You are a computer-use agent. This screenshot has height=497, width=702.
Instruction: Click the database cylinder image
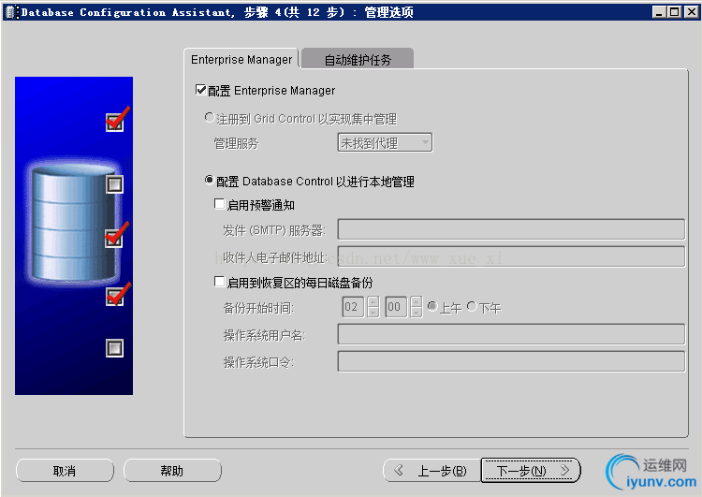click(x=73, y=223)
